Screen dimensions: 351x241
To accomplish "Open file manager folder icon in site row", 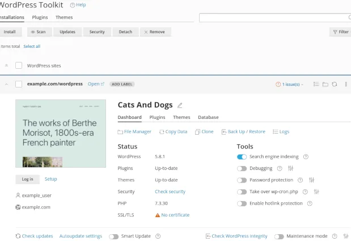I will tap(325, 84).
